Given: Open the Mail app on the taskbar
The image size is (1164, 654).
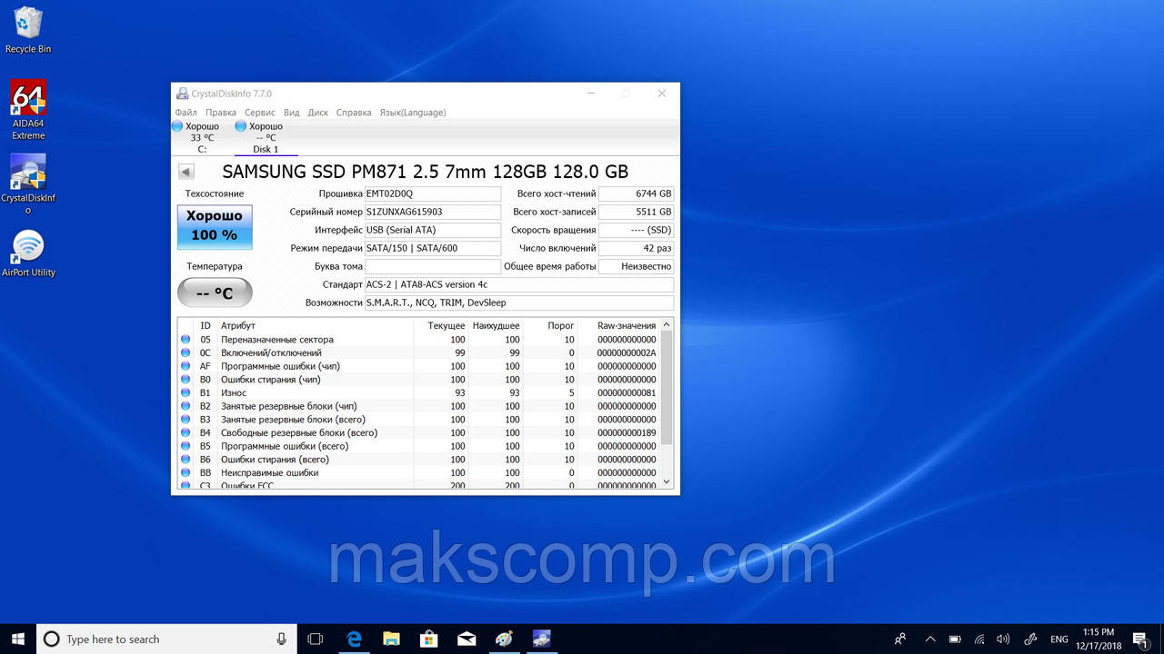Looking at the screenshot, I should (466, 639).
